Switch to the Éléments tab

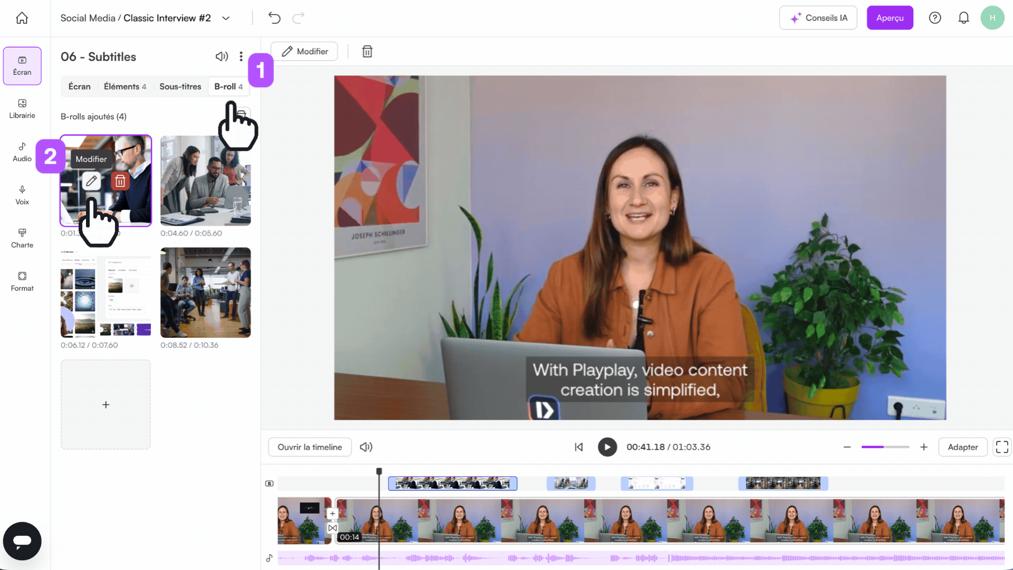tap(125, 87)
